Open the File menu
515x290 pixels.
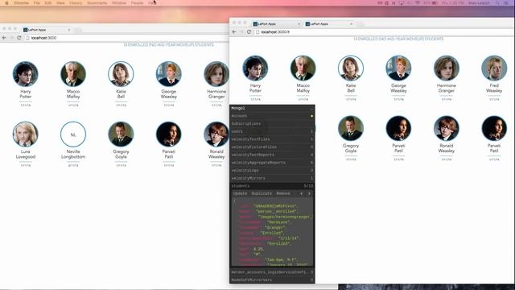[x=37, y=3]
